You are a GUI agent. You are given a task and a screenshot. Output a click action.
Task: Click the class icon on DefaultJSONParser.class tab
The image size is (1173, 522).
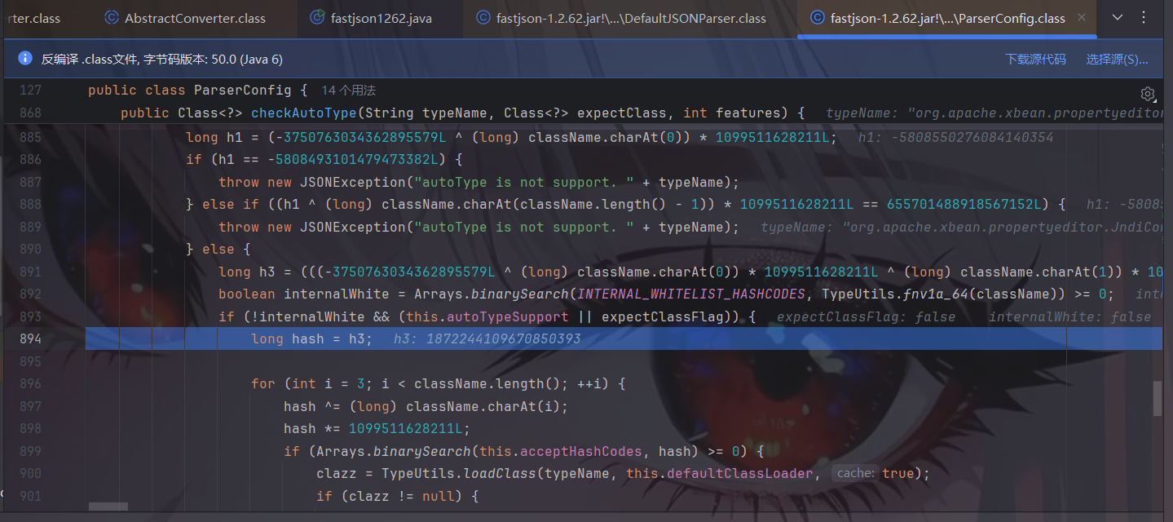483,18
